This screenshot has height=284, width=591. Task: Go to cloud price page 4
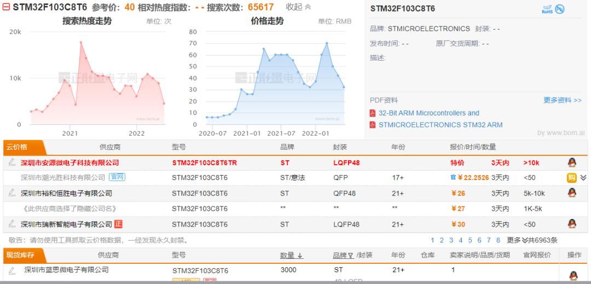tap(460, 240)
